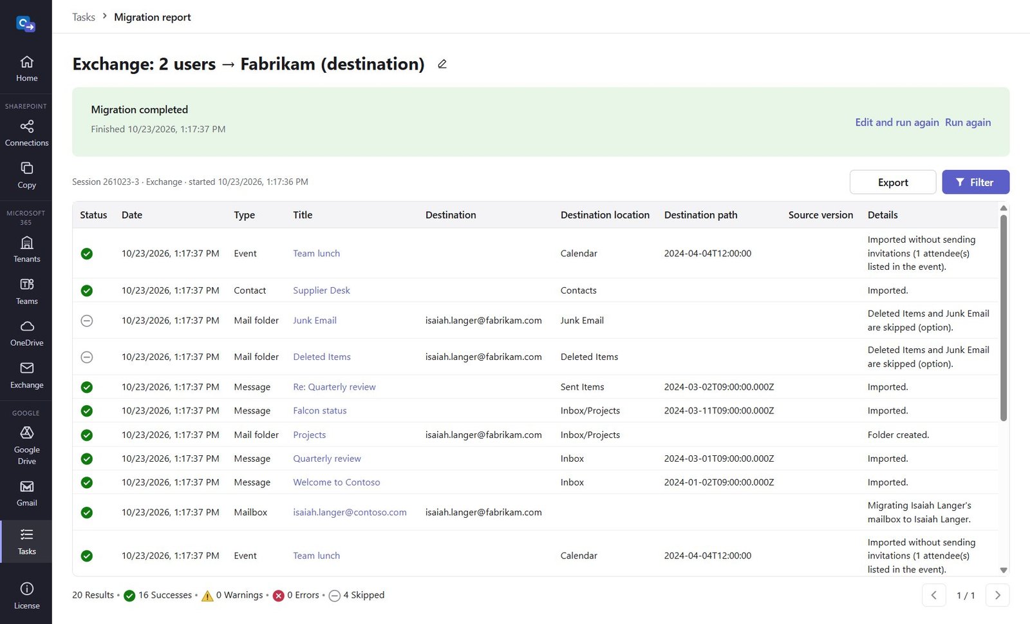Open Supplier Desk contact link
The width and height of the screenshot is (1030, 624).
click(x=321, y=290)
